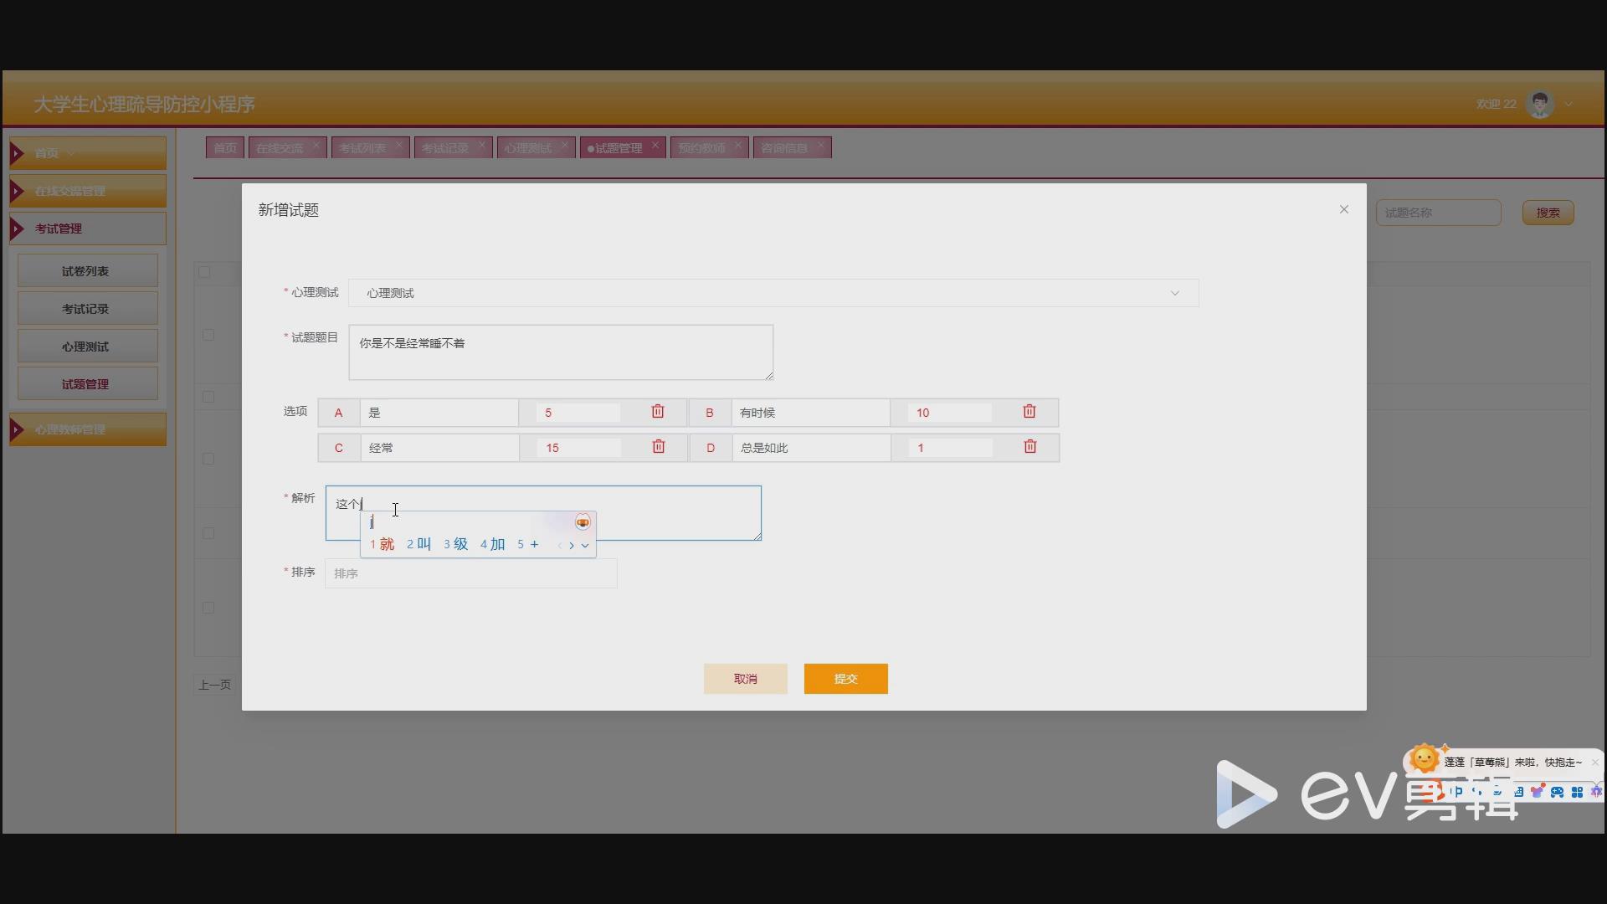Viewport: 1607px width, 904px height.
Task: Expand the IME candidate list chevron
Action: [x=585, y=545]
